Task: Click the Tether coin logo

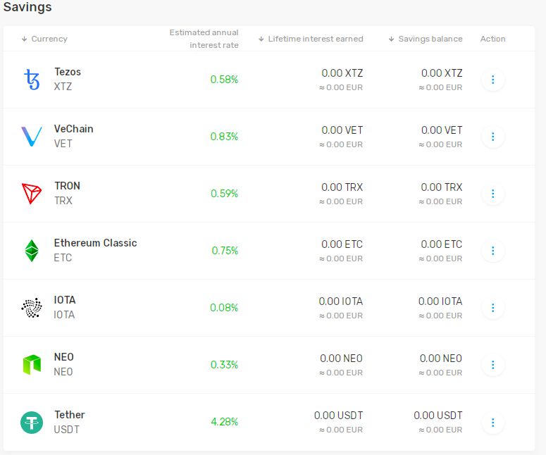Action: 32,423
